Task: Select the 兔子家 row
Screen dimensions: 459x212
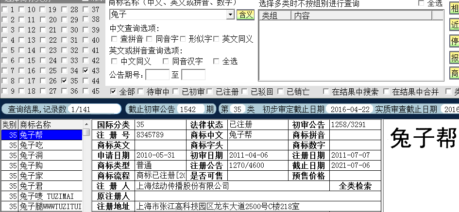Action: click(x=42, y=176)
